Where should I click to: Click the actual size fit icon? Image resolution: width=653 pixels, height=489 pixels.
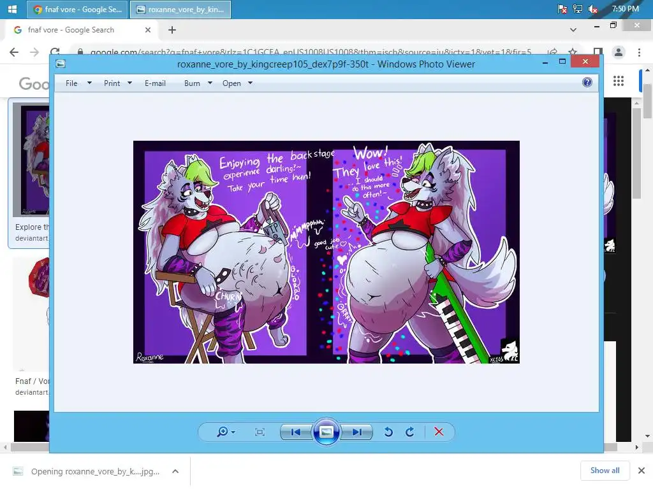pos(260,432)
